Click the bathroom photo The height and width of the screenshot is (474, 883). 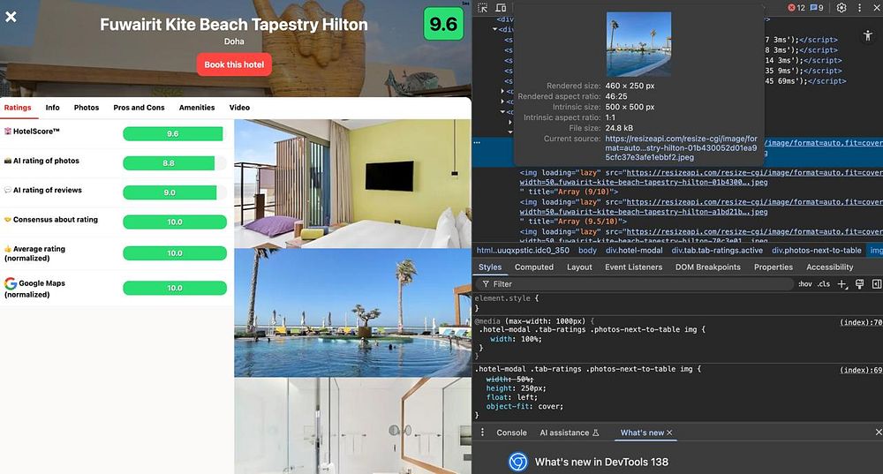pyautogui.click(x=352, y=425)
